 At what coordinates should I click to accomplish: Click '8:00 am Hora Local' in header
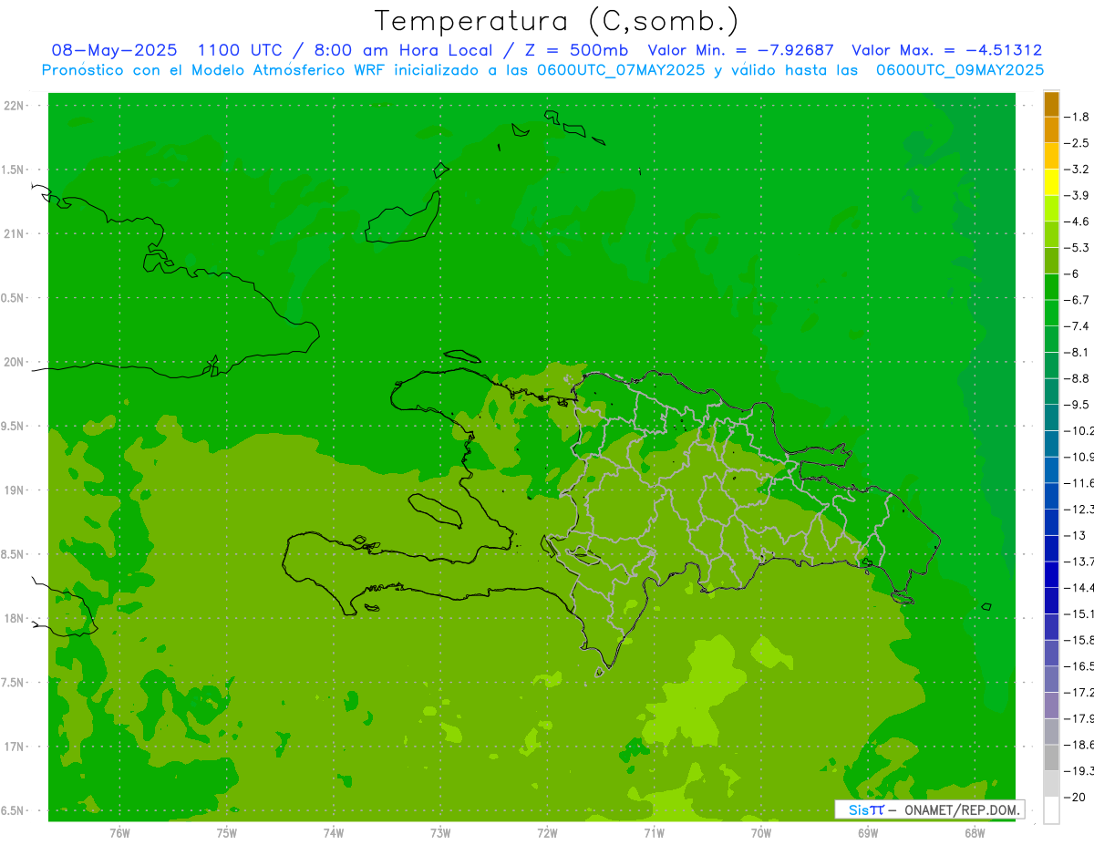404,51
